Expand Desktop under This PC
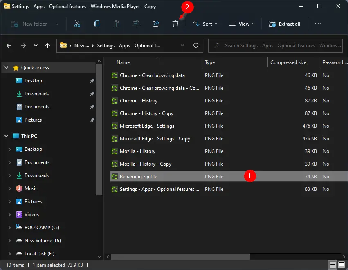 pos(9,149)
